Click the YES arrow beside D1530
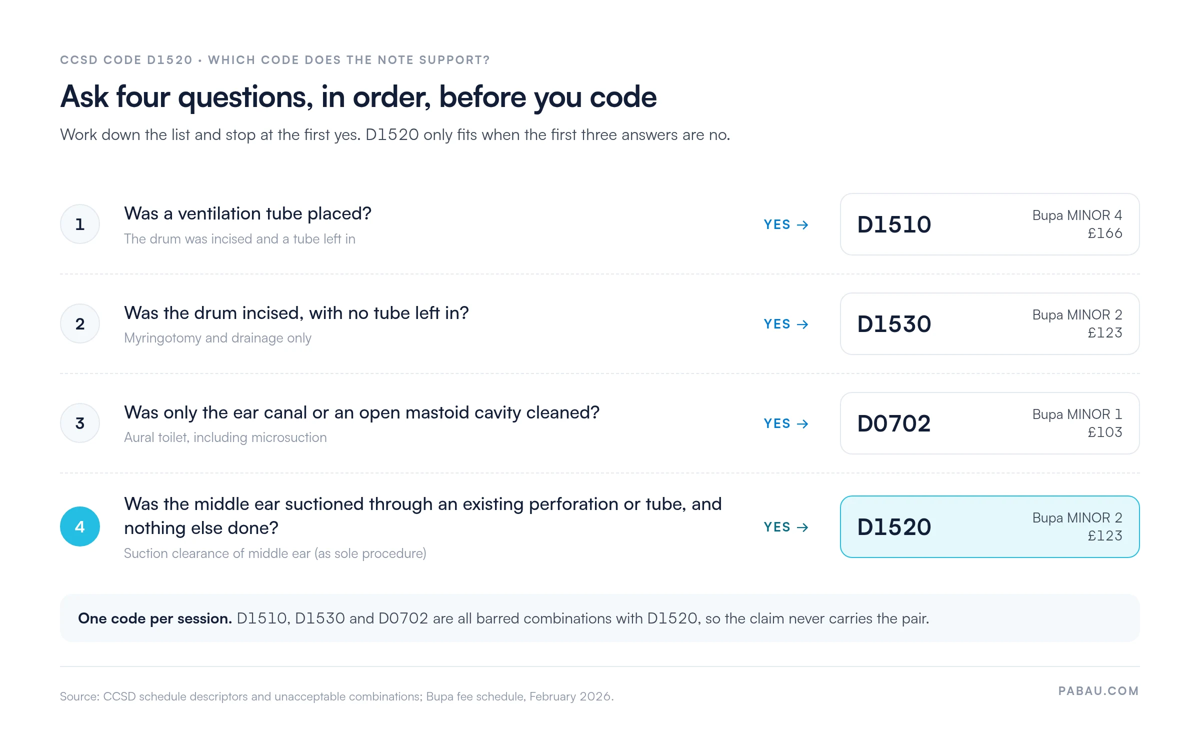This screenshot has width=1200, height=756. (786, 324)
